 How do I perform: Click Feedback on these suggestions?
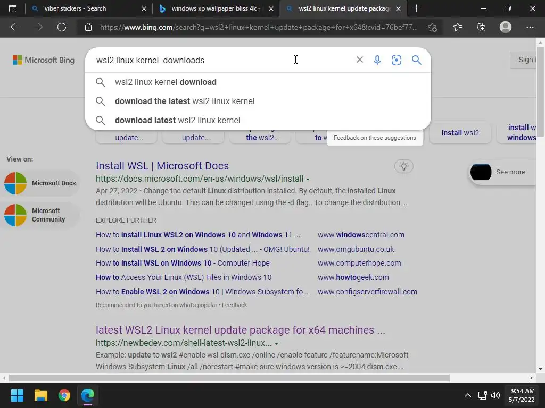375,138
